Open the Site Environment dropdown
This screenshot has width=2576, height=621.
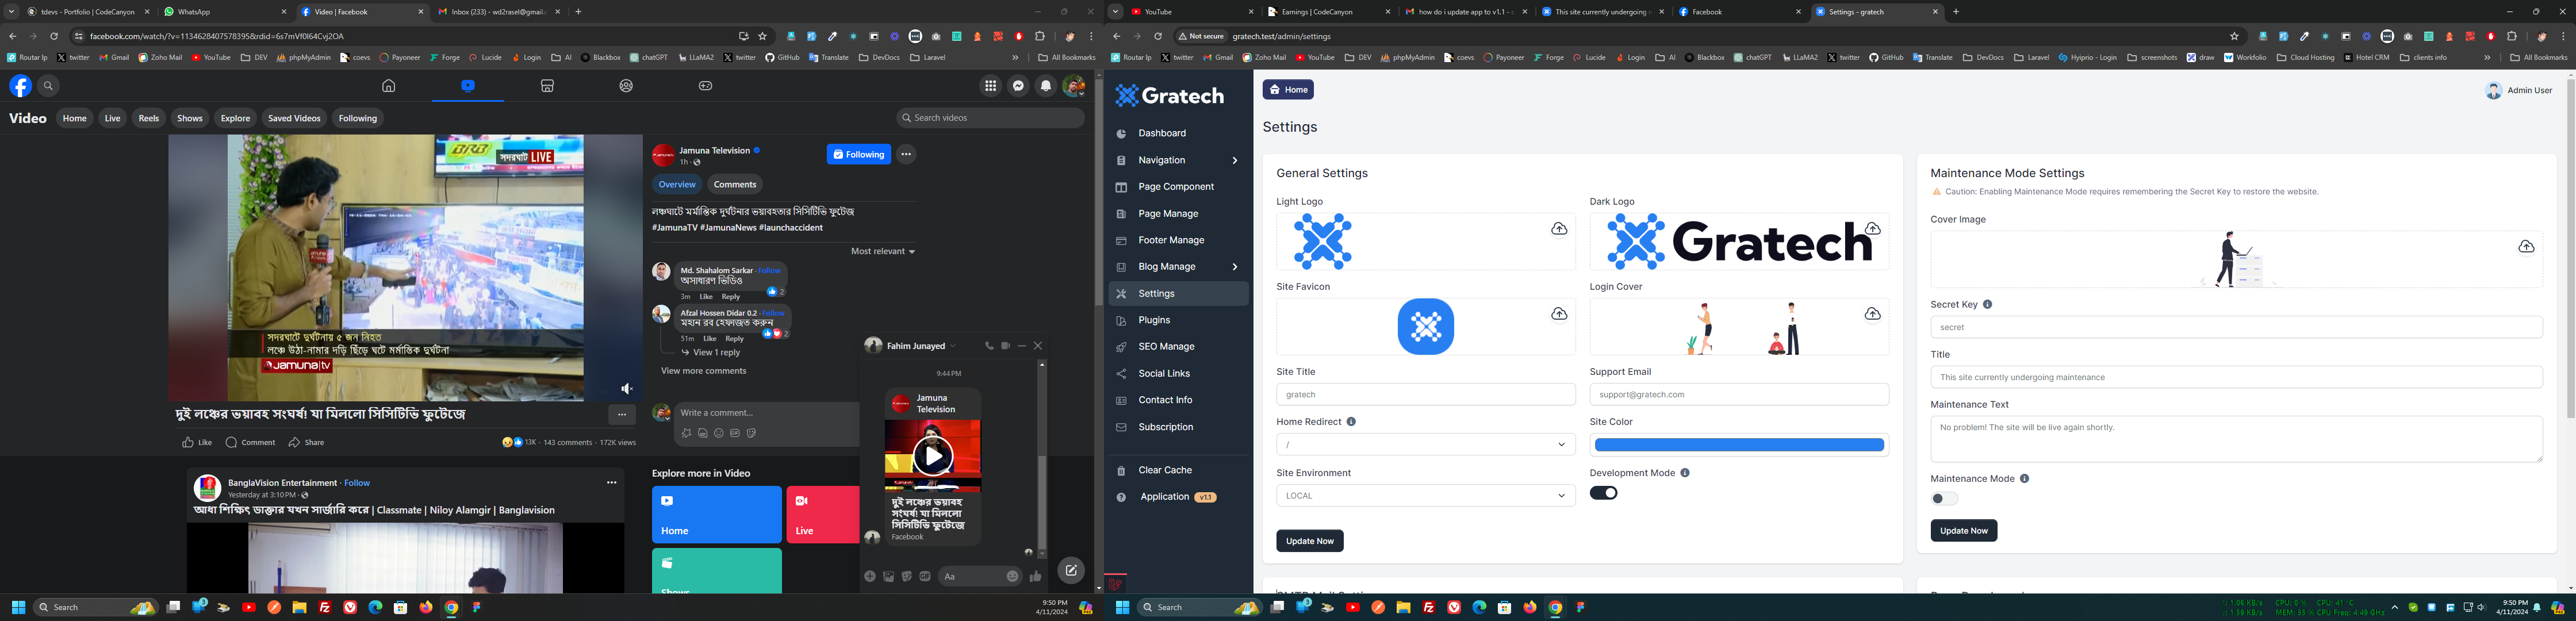[x=1425, y=496]
